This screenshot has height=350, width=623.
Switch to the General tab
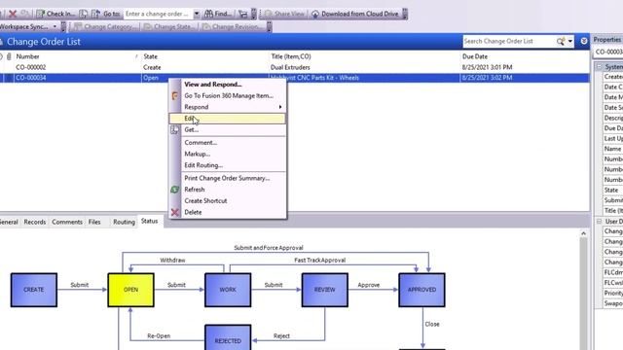coord(9,222)
